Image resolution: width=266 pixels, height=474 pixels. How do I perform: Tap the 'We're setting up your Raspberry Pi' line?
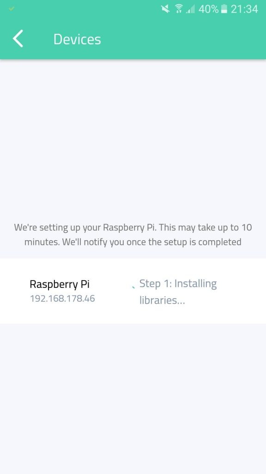click(x=133, y=227)
